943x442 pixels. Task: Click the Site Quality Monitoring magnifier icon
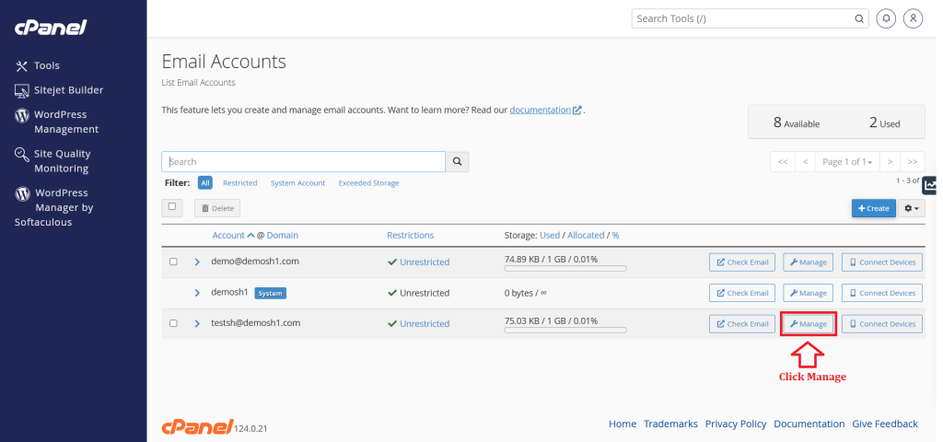[22, 155]
